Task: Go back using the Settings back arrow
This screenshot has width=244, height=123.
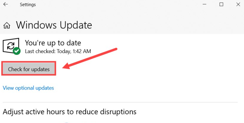Action: point(6,4)
